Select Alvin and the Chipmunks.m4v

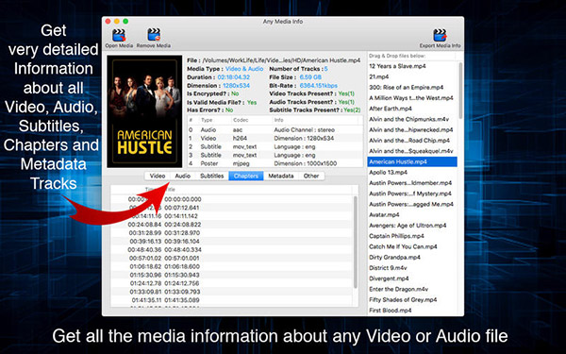[x=412, y=119]
